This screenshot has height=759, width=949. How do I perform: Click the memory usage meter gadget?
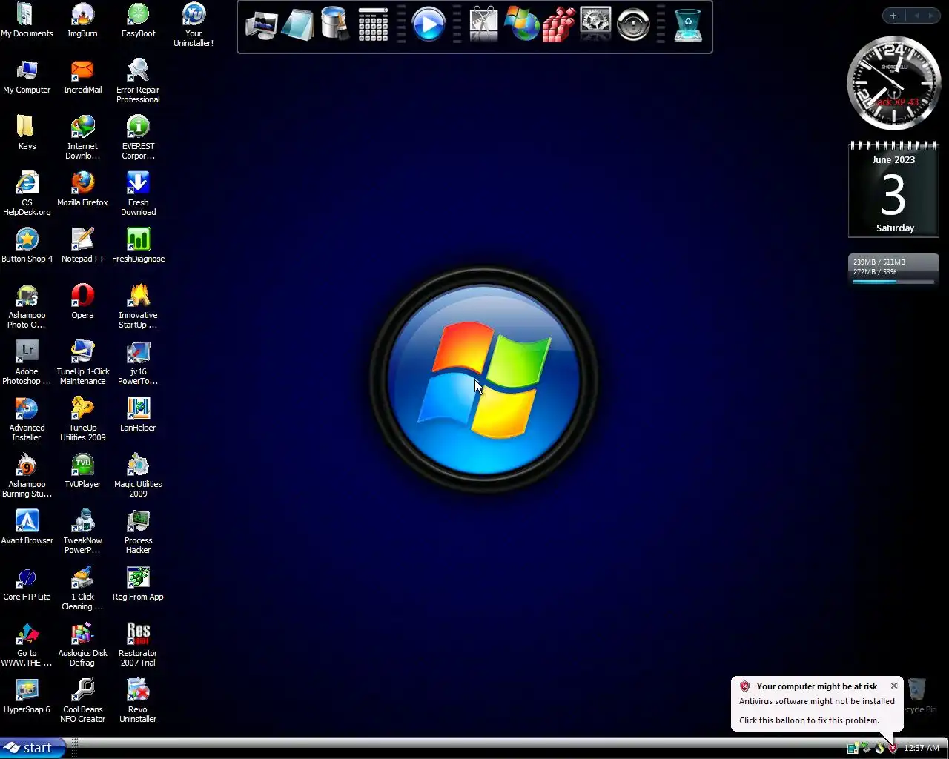[x=893, y=271]
